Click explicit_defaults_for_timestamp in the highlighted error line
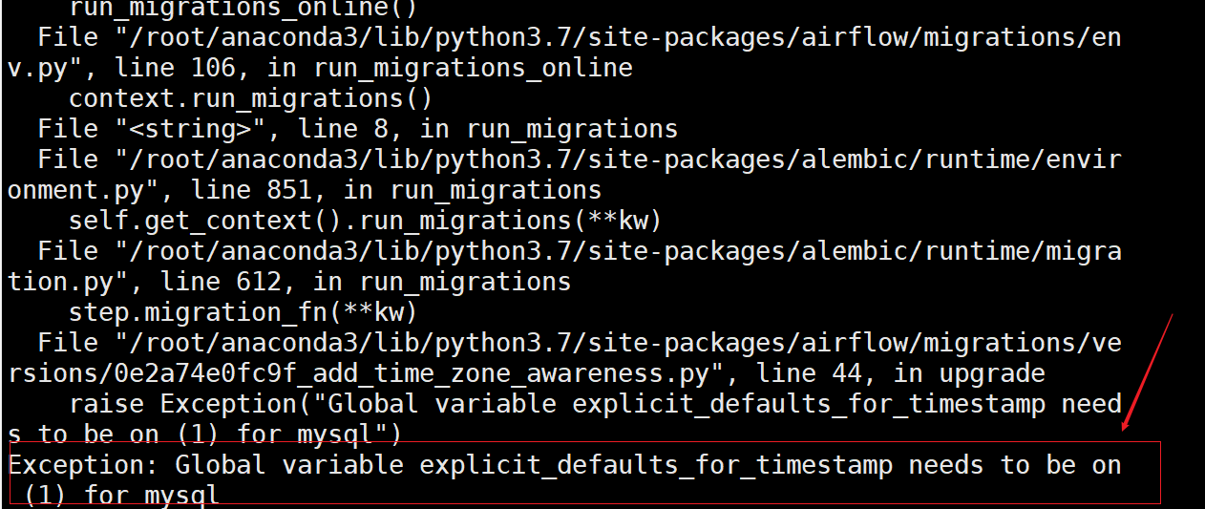The image size is (1205, 509). [656, 465]
